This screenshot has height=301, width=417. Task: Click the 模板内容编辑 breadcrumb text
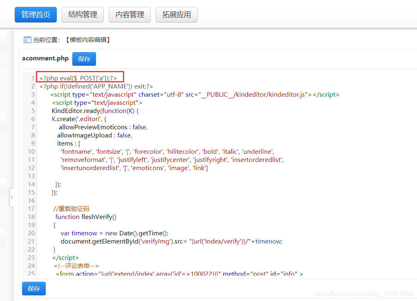click(x=88, y=40)
